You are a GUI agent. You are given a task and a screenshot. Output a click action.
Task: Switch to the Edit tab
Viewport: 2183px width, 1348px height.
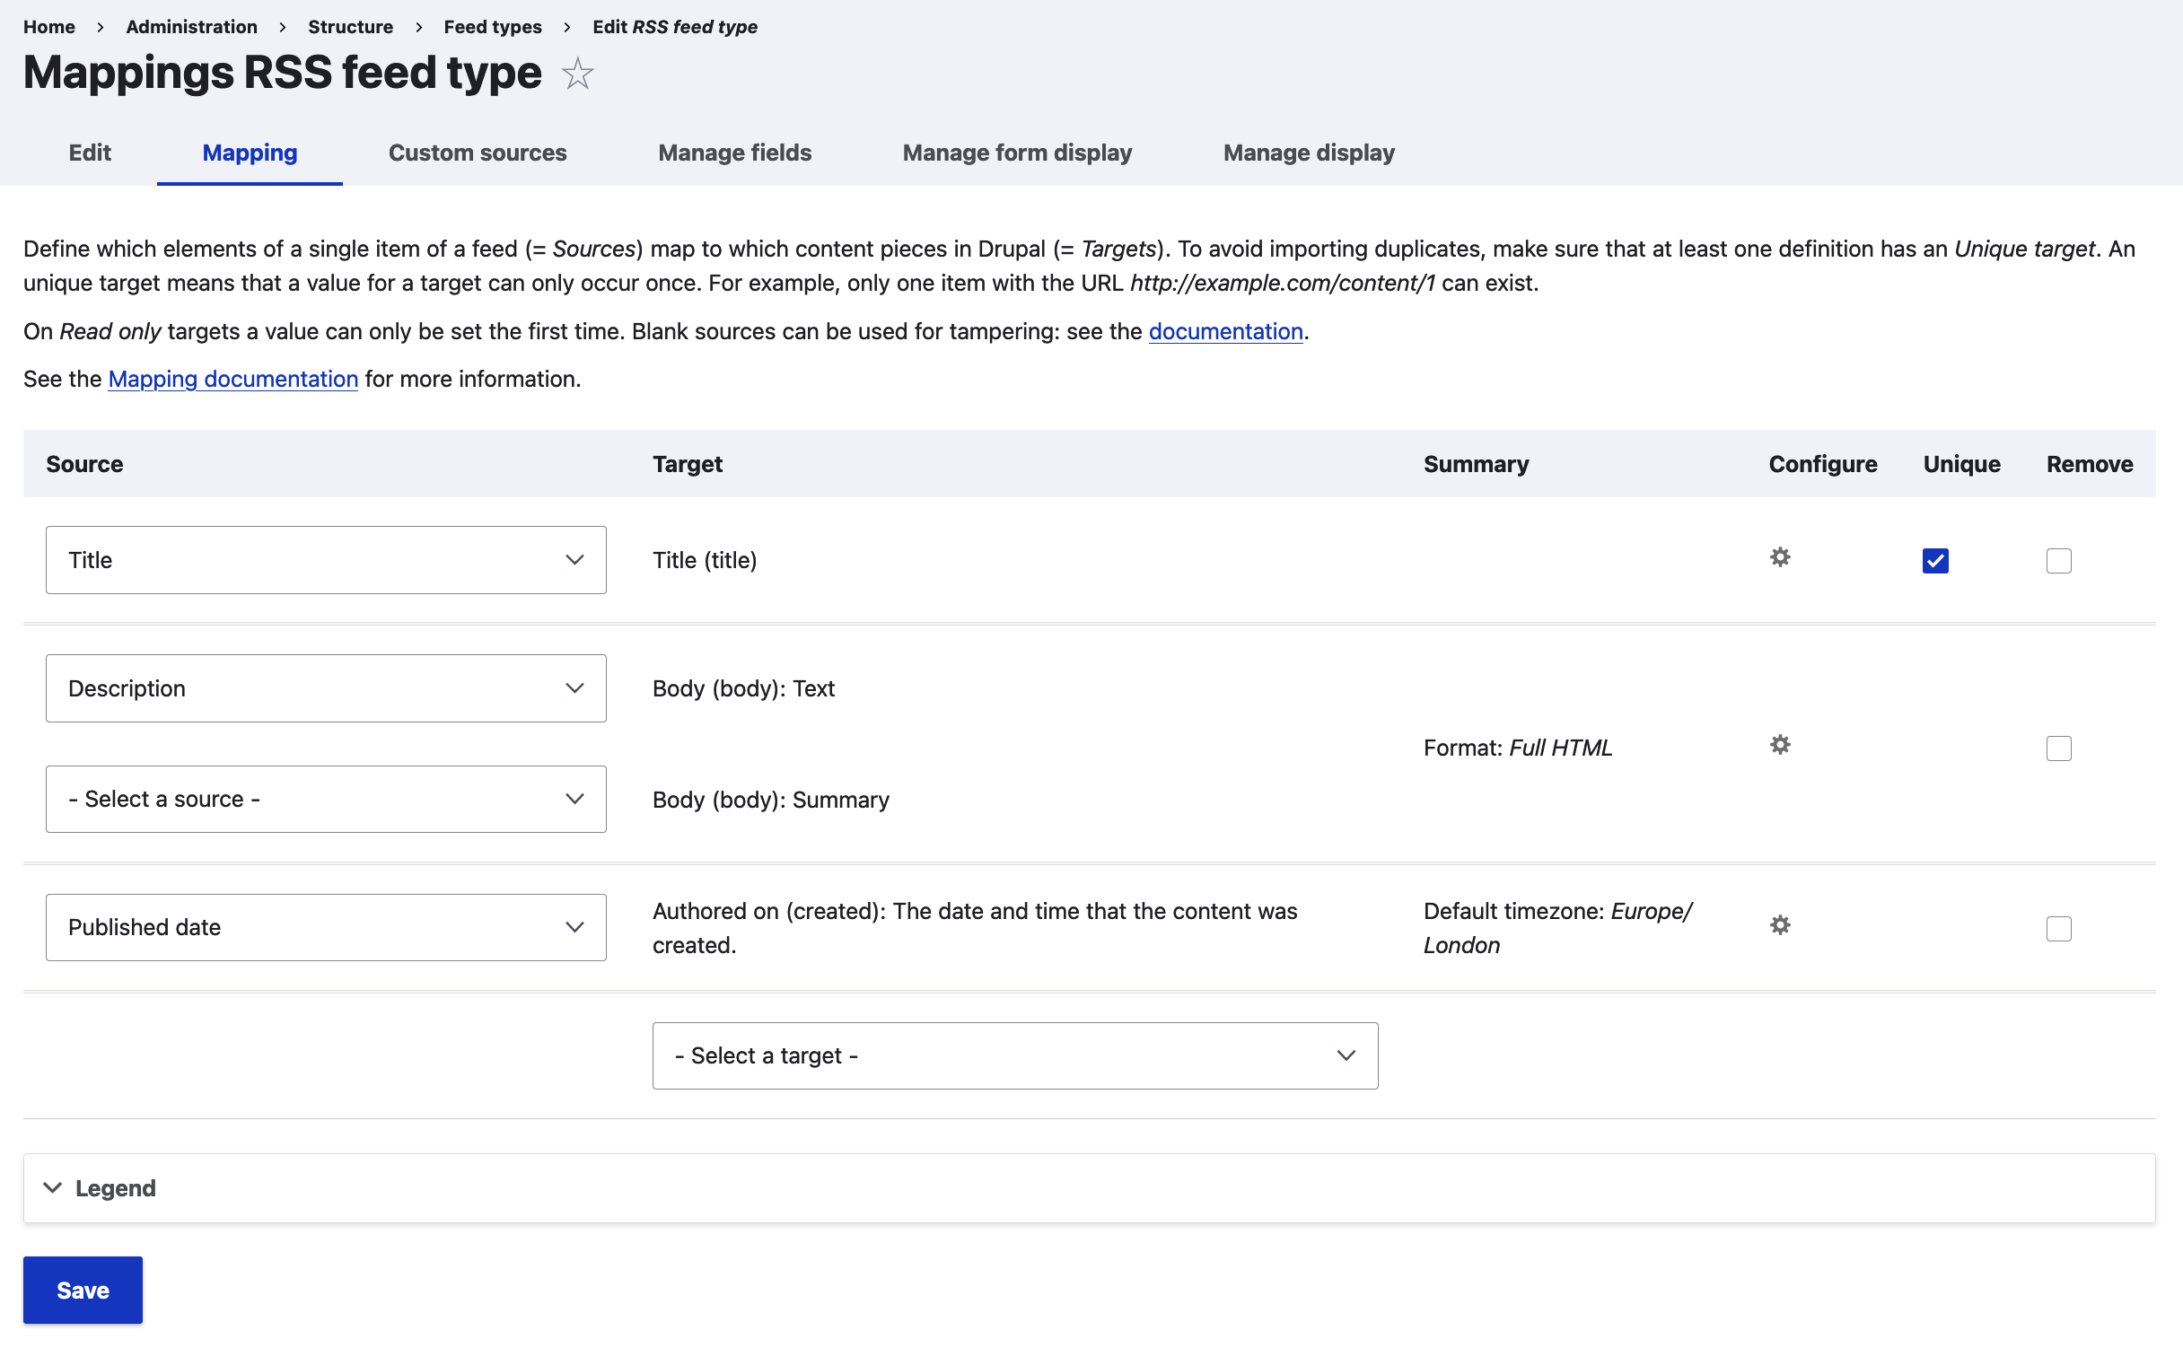(89, 153)
